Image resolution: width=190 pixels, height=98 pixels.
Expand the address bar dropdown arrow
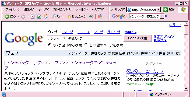[158, 10]
